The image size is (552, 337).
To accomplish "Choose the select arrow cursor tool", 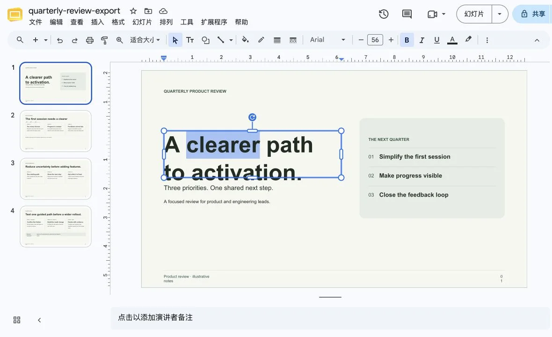I will click(175, 40).
